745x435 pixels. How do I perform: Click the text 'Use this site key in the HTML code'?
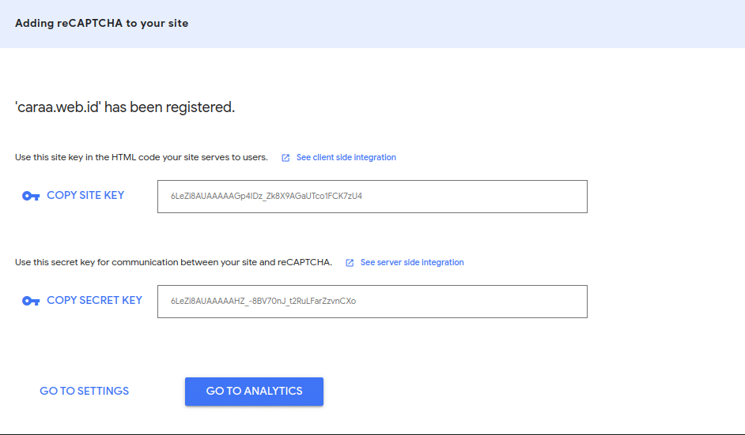pos(76,157)
